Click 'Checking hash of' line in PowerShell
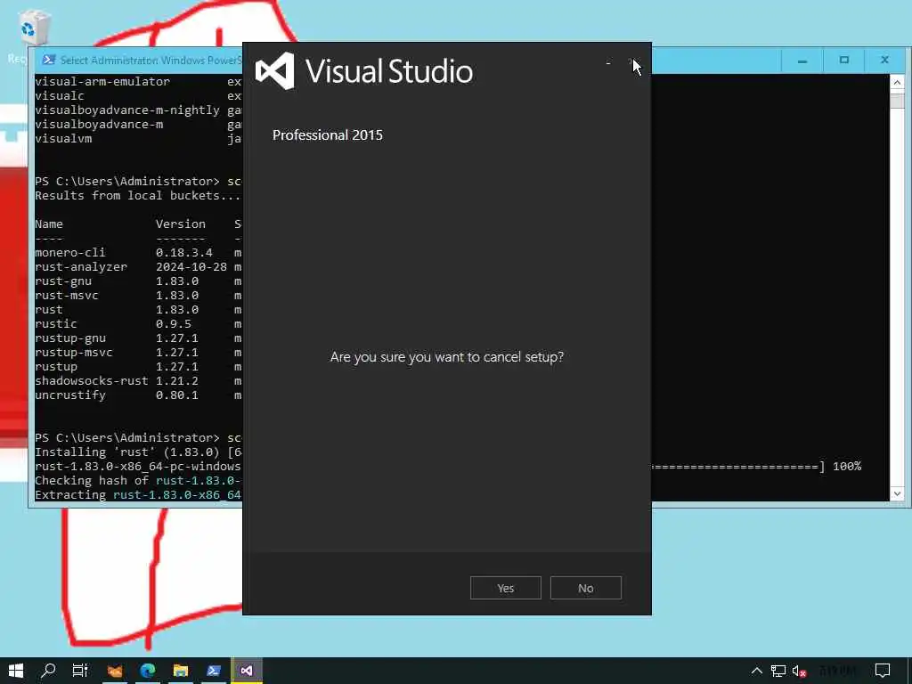Screen dimensions: 912x684 138,480
